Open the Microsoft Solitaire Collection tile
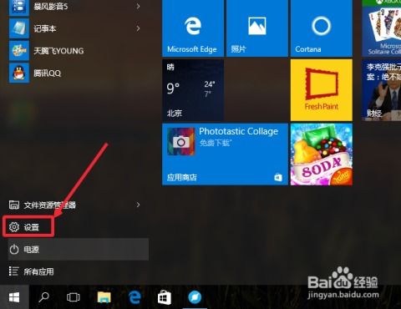 click(382, 28)
